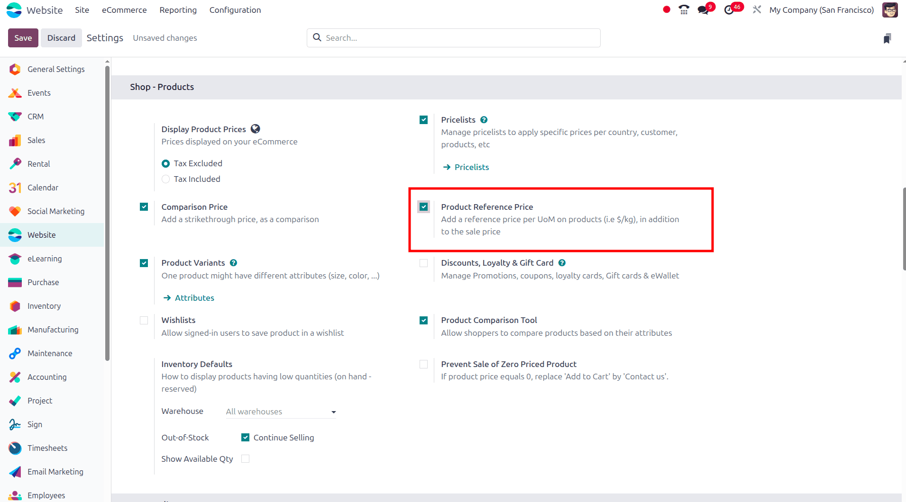This screenshot has width=906, height=502.
Task: Toggle the Continue Selling checkbox
Action: click(246, 438)
